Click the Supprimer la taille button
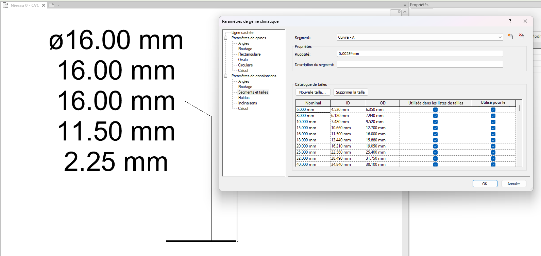This screenshot has height=256, width=541. coord(350,92)
